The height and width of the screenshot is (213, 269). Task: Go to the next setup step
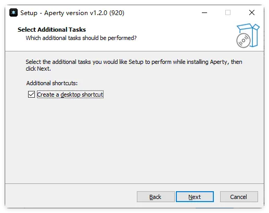[195, 197]
